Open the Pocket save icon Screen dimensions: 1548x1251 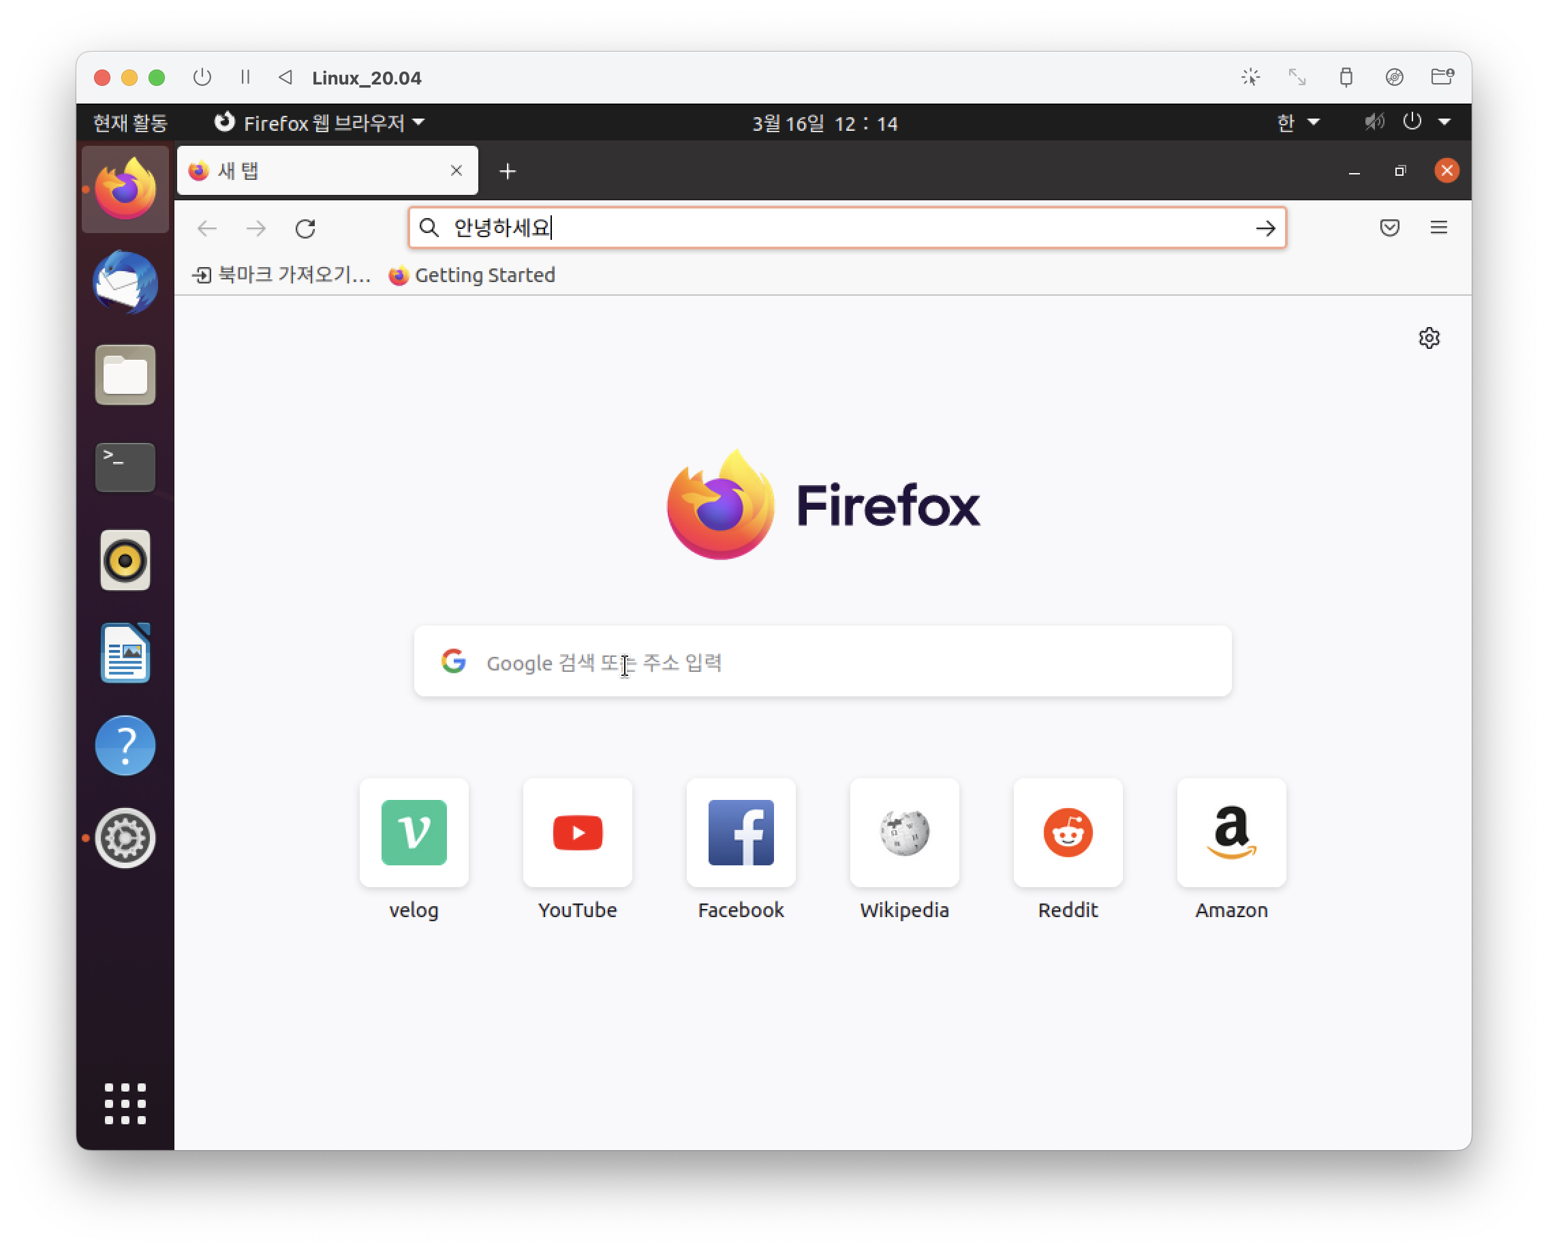point(1389,228)
